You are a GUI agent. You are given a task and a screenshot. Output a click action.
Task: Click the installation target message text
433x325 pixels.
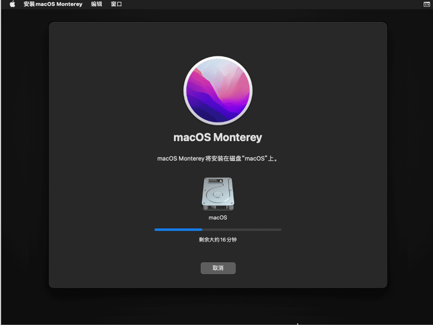pyautogui.click(x=218, y=158)
